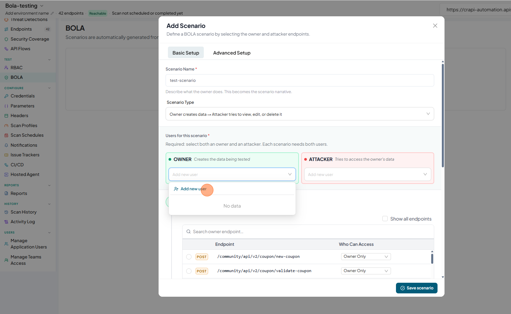Click the Scenario Name input field
Viewport: 511px width, 314px height.
click(x=300, y=80)
